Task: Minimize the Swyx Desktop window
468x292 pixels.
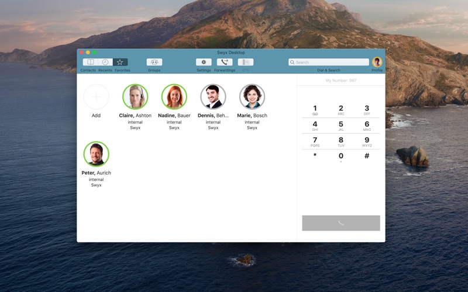Action: click(x=88, y=53)
